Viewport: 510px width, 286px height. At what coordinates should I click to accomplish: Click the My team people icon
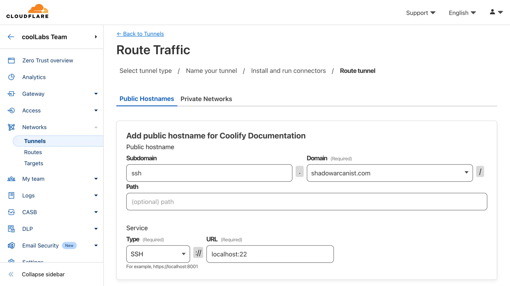[x=11, y=179]
